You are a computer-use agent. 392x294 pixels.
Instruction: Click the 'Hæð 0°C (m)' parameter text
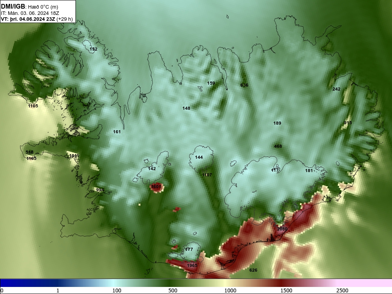click(43, 7)
